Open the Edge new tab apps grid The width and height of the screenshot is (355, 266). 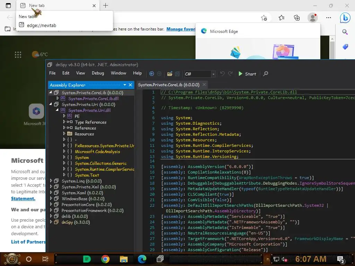click(x=18, y=54)
